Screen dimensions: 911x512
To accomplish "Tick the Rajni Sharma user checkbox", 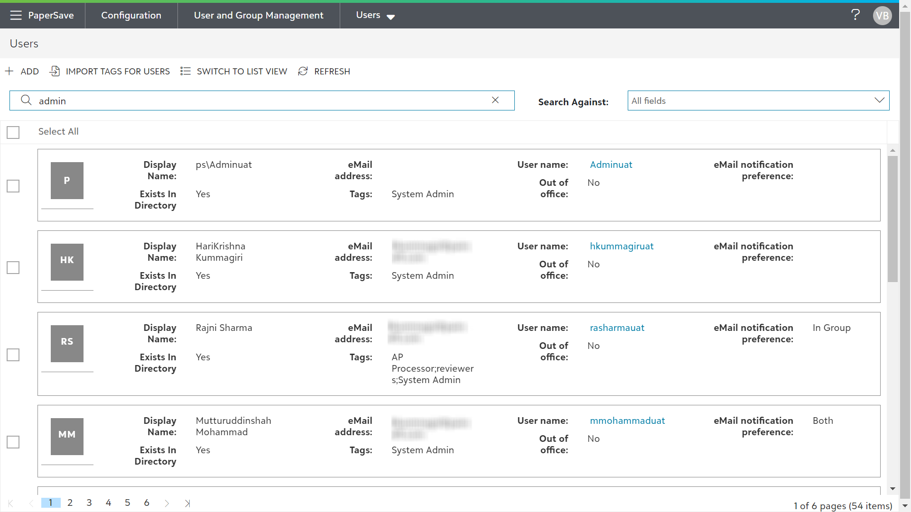I will click(x=13, y=355).
